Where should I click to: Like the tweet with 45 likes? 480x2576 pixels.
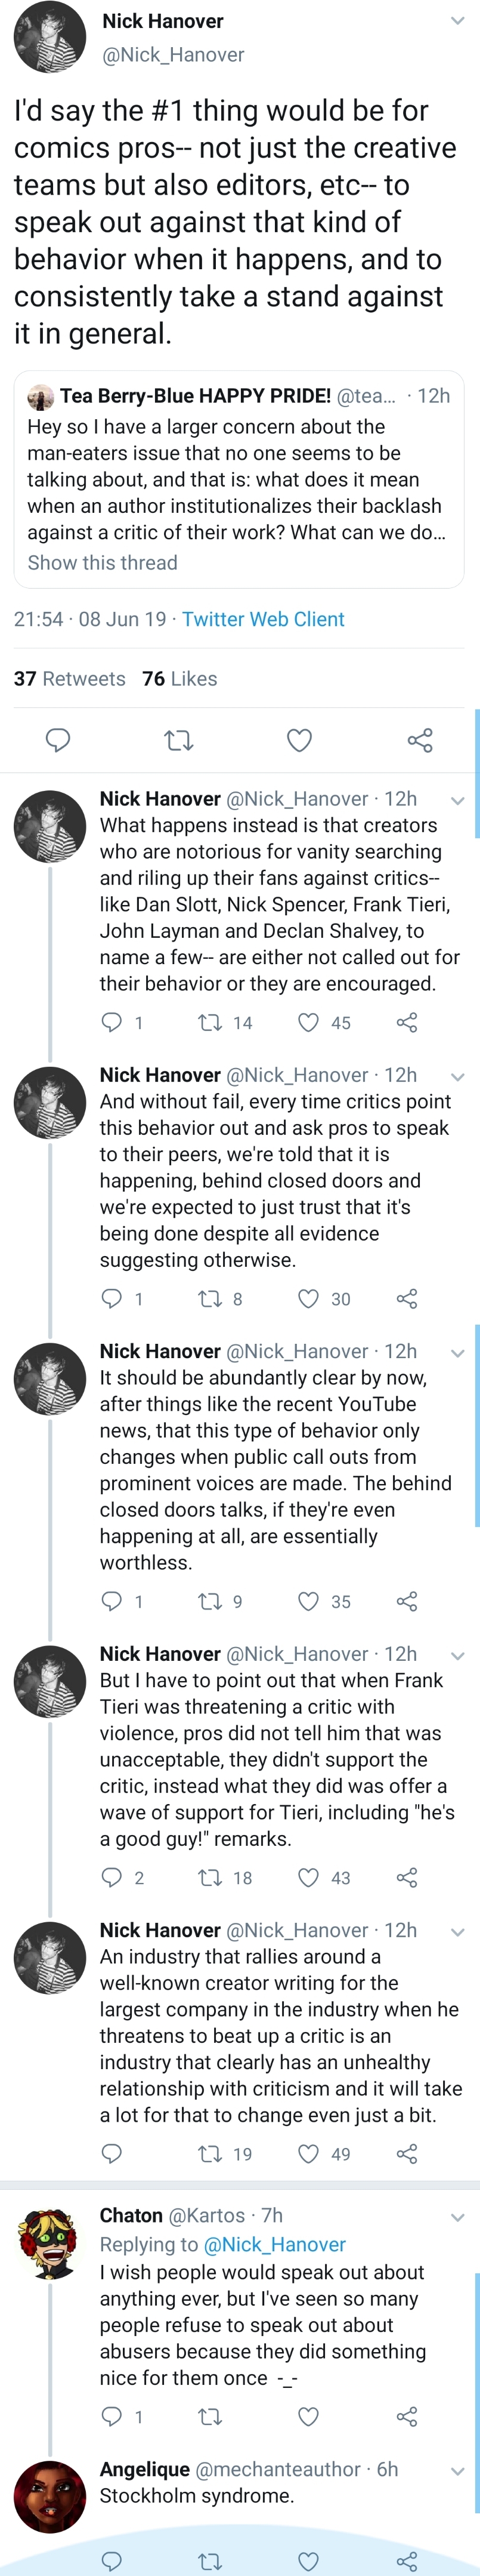(309, 1022)
